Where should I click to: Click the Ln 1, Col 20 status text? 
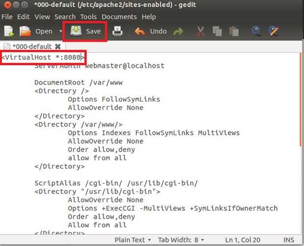click(x=243, y=240)
